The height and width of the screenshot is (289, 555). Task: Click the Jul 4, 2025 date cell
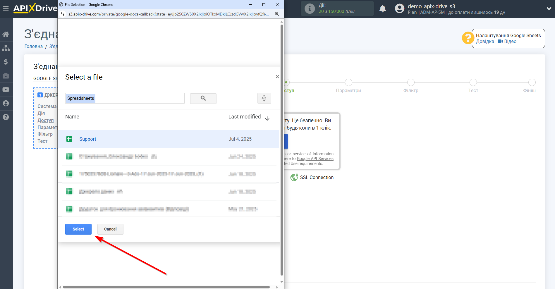click(x=240, y=139)
